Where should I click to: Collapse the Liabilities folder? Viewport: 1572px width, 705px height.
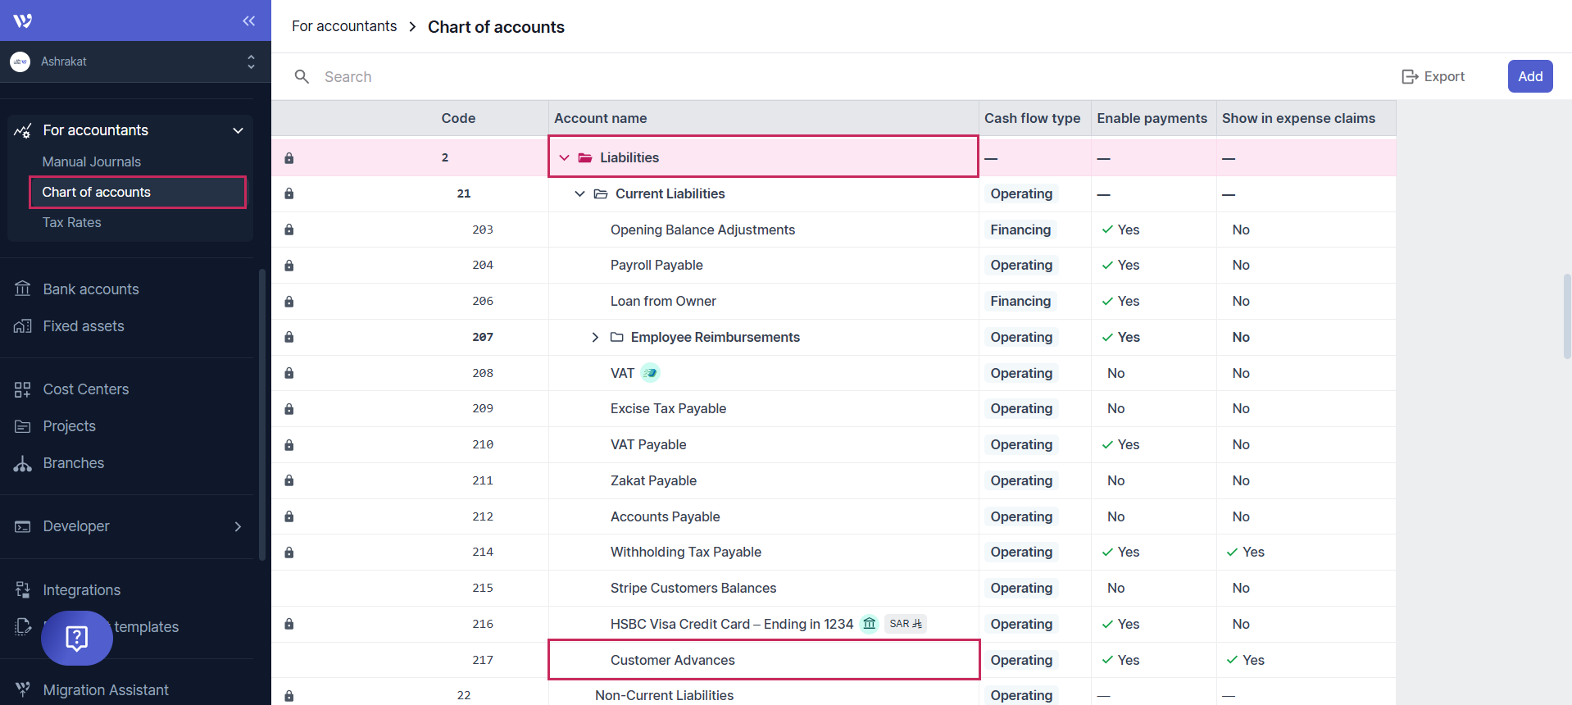(564, 157)
